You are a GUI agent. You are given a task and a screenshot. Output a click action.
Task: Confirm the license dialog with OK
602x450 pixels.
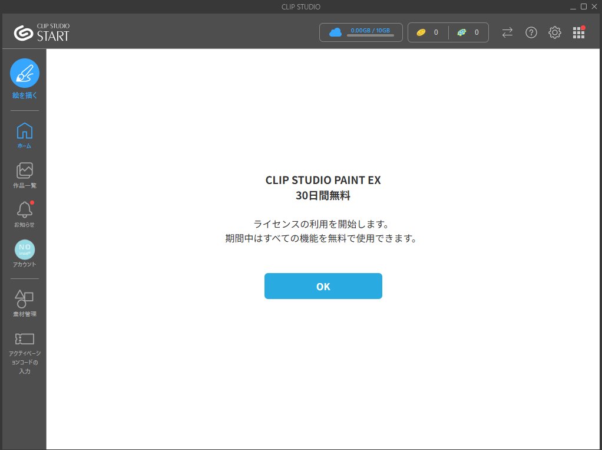(x=323, y=286)
